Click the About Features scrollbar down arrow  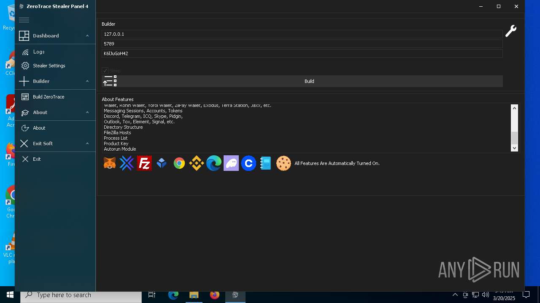click(x=514, y=148)
